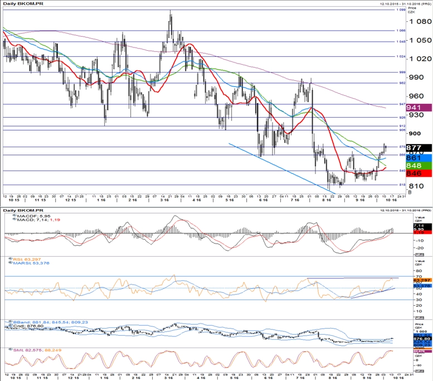Open the top date range 12.10.2015 - 31.10.2016

[405, 4]
